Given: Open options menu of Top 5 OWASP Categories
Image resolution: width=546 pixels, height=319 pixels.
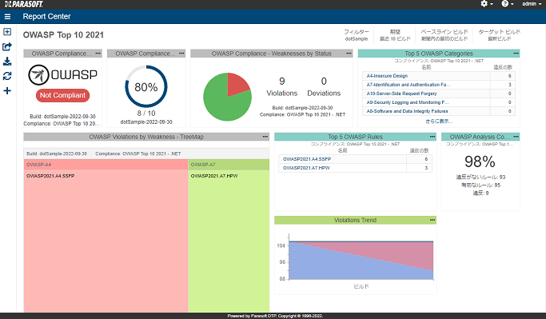Looking at the screenshot, I should click(x=516, y=54).
